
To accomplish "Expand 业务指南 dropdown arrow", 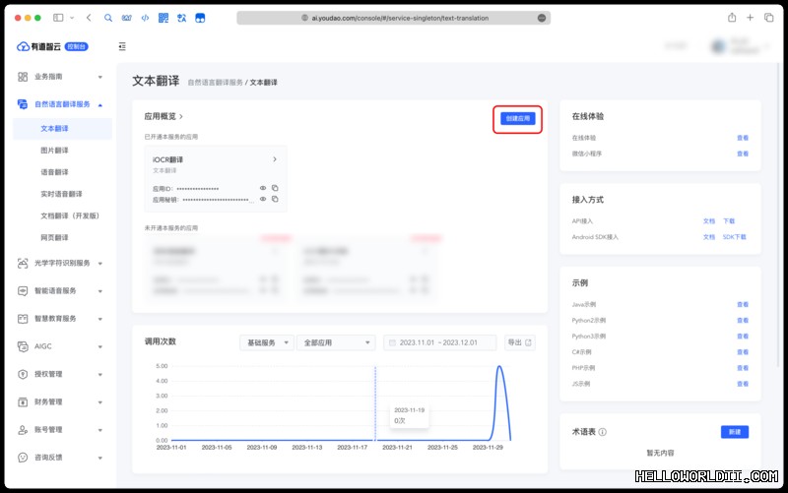I will 100,77.
